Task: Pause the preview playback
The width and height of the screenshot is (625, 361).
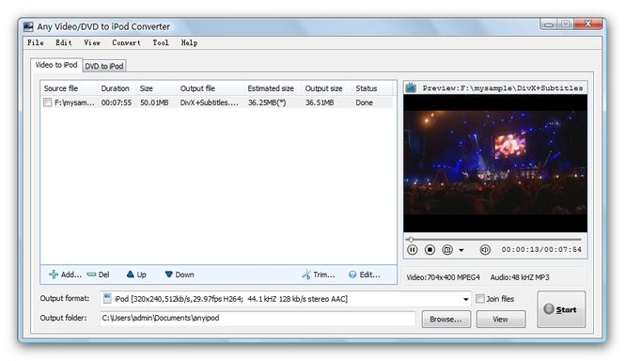Action: (413, 250)
